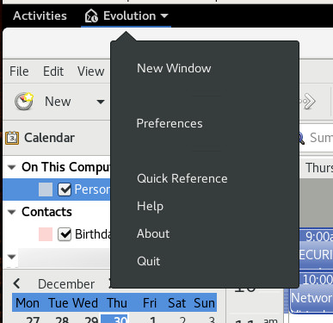Open the File menu

[19, 71]
